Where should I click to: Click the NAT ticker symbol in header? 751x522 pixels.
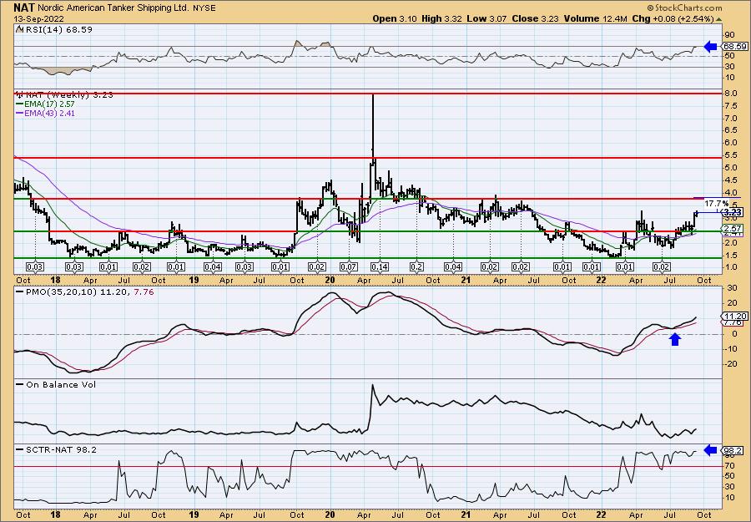(x=24, y=8)
